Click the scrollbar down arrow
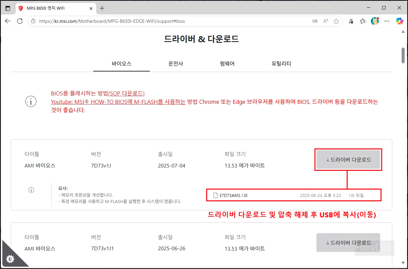The width and height of the screenshot is (408, 269). (403, 263)
